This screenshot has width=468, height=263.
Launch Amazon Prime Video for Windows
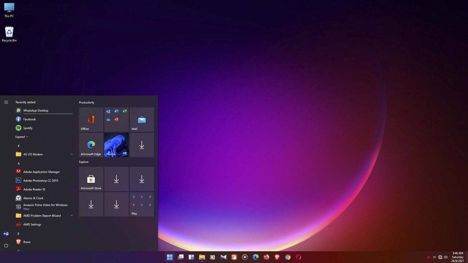tap(44, 207)
